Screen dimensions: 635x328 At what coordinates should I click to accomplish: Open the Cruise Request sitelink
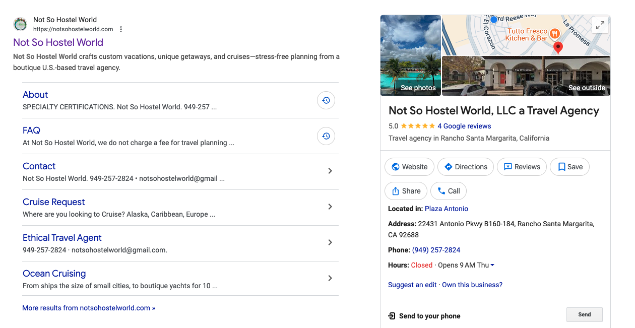[53, 202]
